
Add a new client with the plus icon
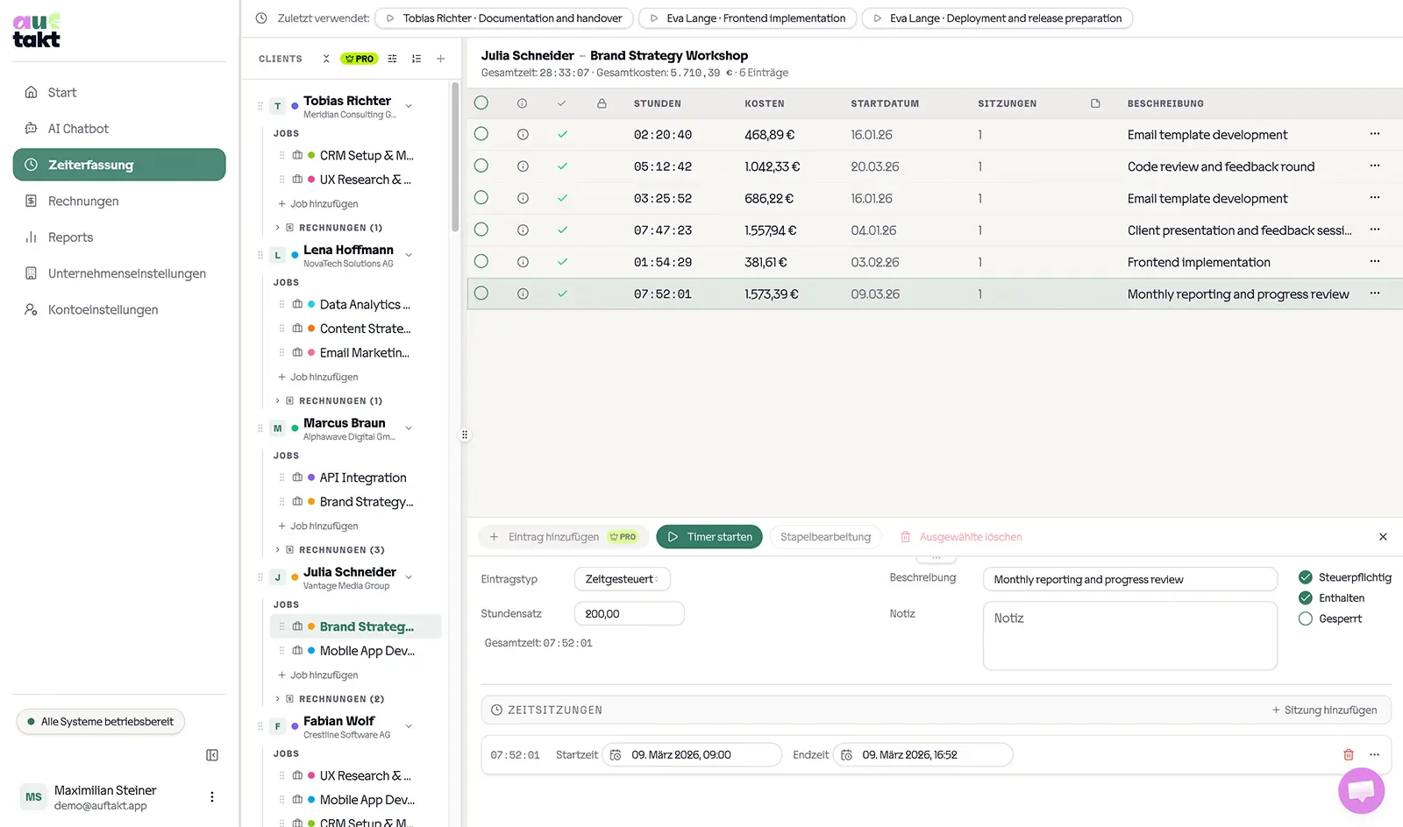(440, 59)
